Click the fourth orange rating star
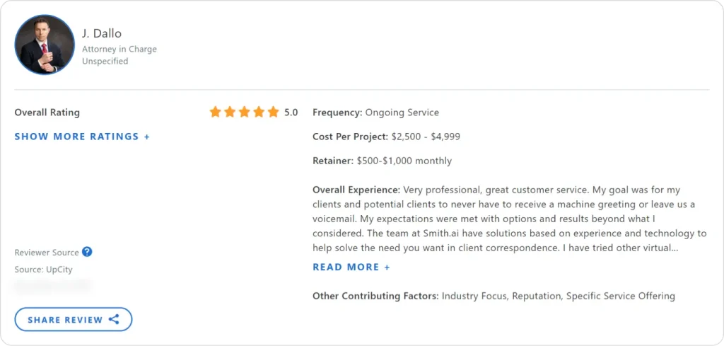This screenshot has width=724, height=346. [259, 112]
